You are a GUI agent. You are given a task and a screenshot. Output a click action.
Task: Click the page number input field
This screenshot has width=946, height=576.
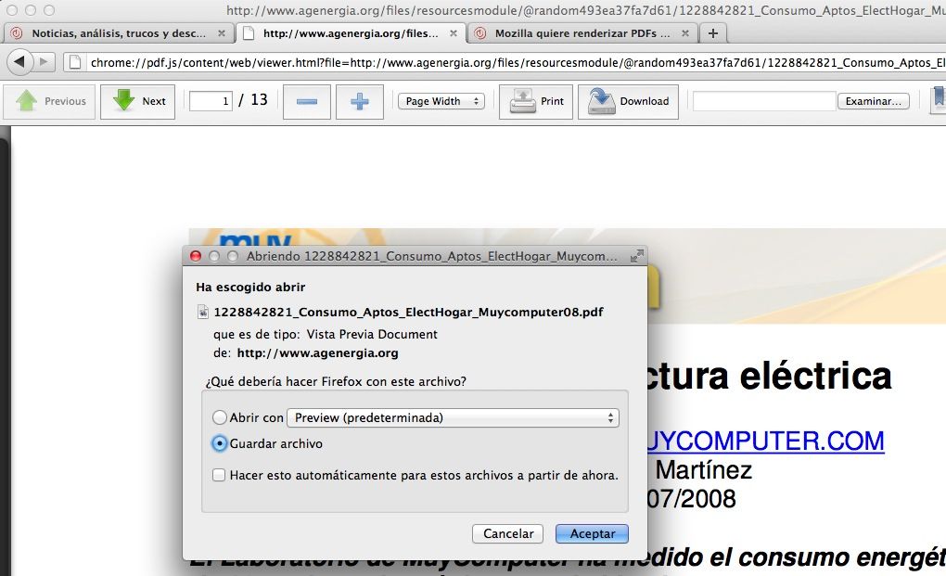point(211,101)
